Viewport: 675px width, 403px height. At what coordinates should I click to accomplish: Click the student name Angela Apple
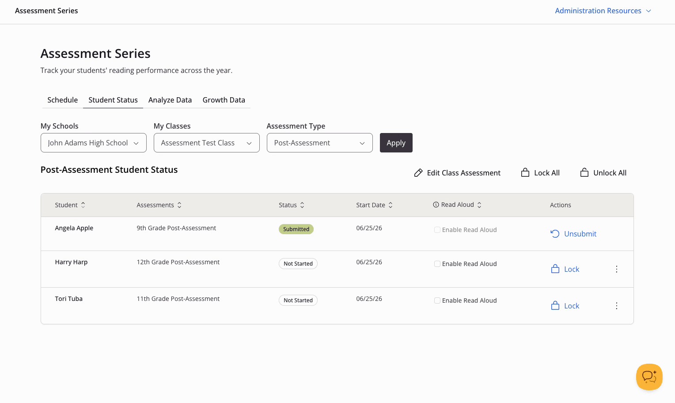pyautogui.click(x=74, y=228)
